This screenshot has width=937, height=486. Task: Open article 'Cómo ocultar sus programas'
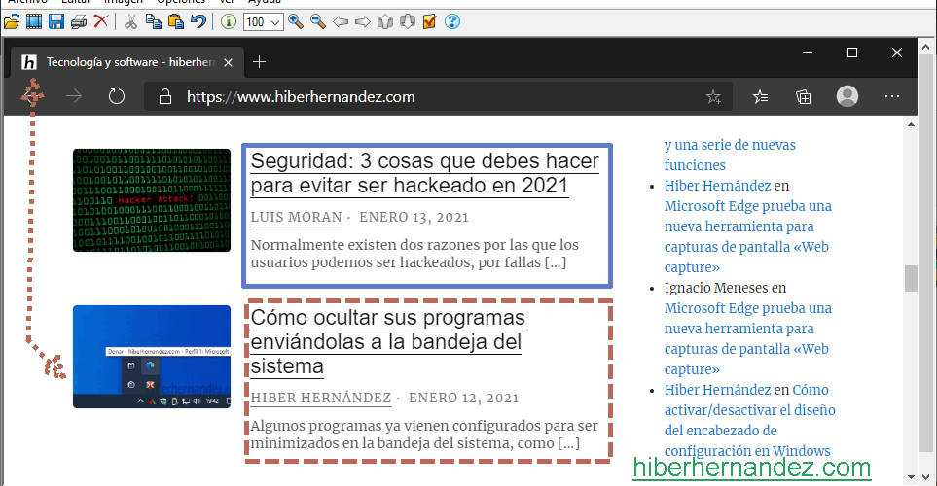pyautogui.click(x=387, y=341)
